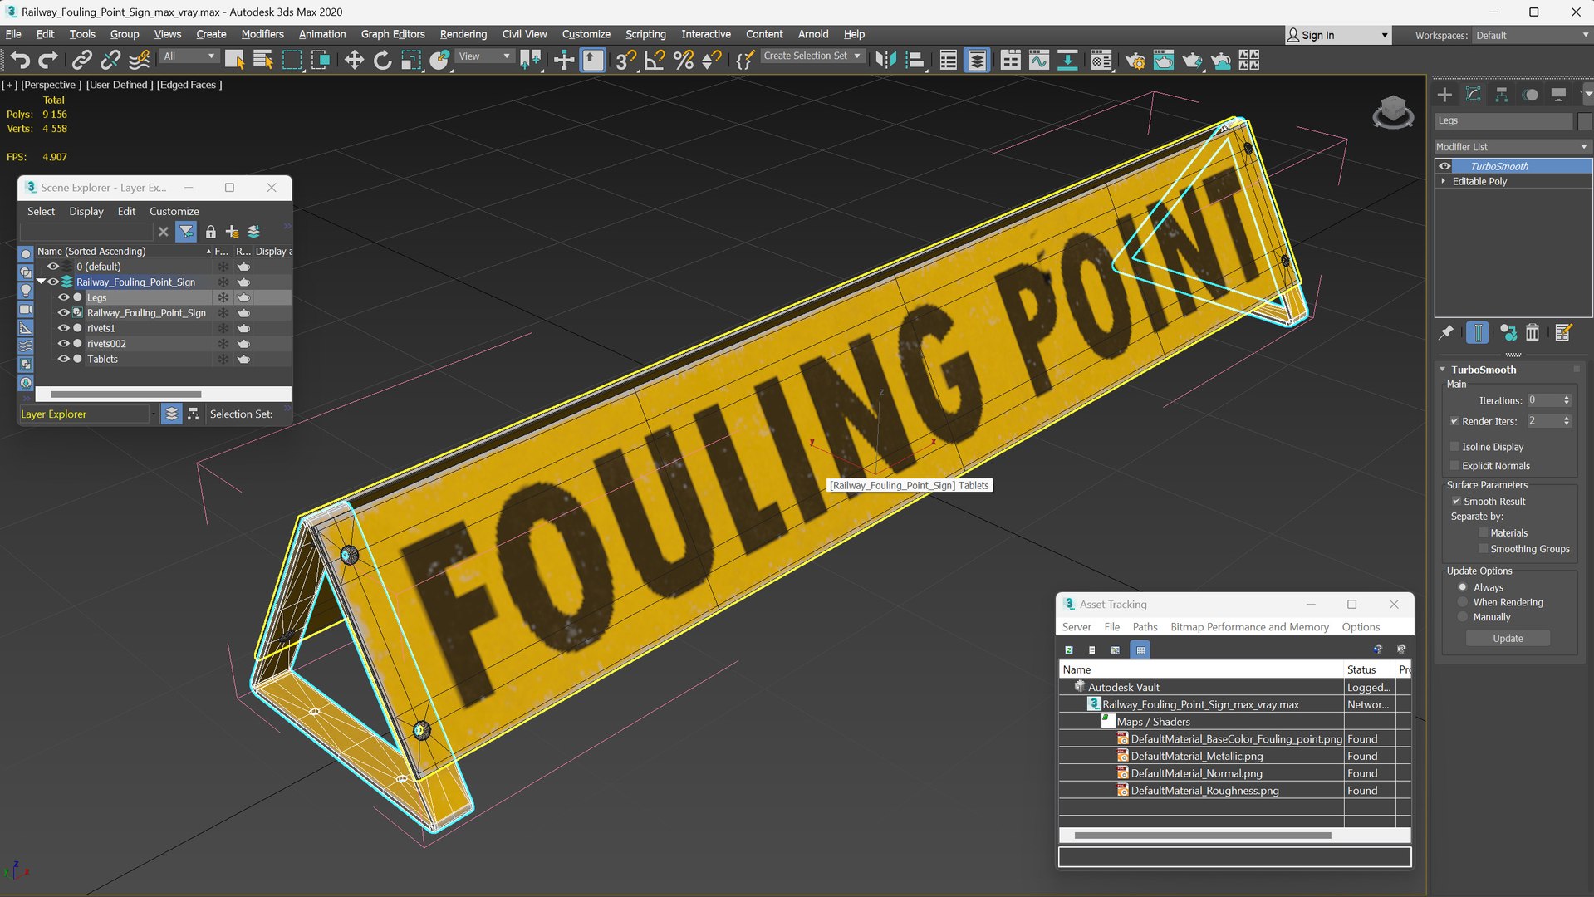The image size is (1594, 897).
Task: Choose the Select Object tool
Action: click(x=234, y=59)
